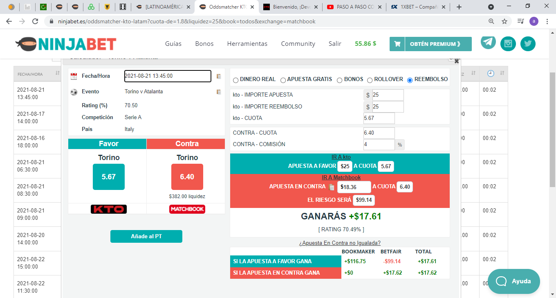
Task: Edit the kto IMPORTE APUESTA field
Action: (388, 95)
